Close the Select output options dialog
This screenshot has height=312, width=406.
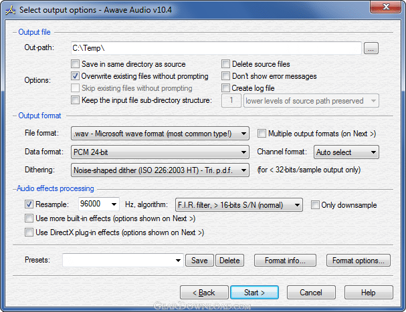[x=385, y=7]
